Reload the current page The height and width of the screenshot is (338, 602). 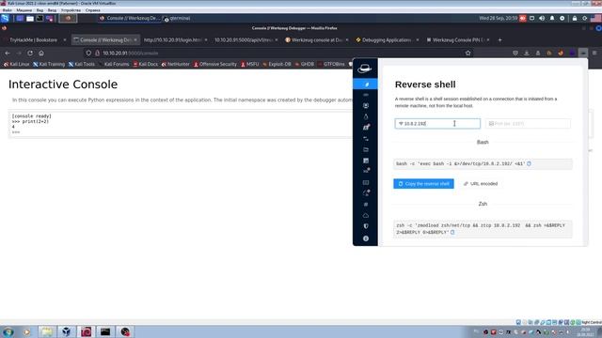[30, 53]
